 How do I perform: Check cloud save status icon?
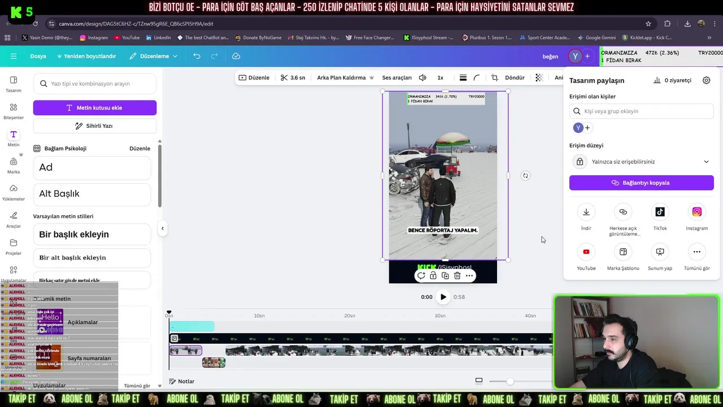[x=236, y=56]
